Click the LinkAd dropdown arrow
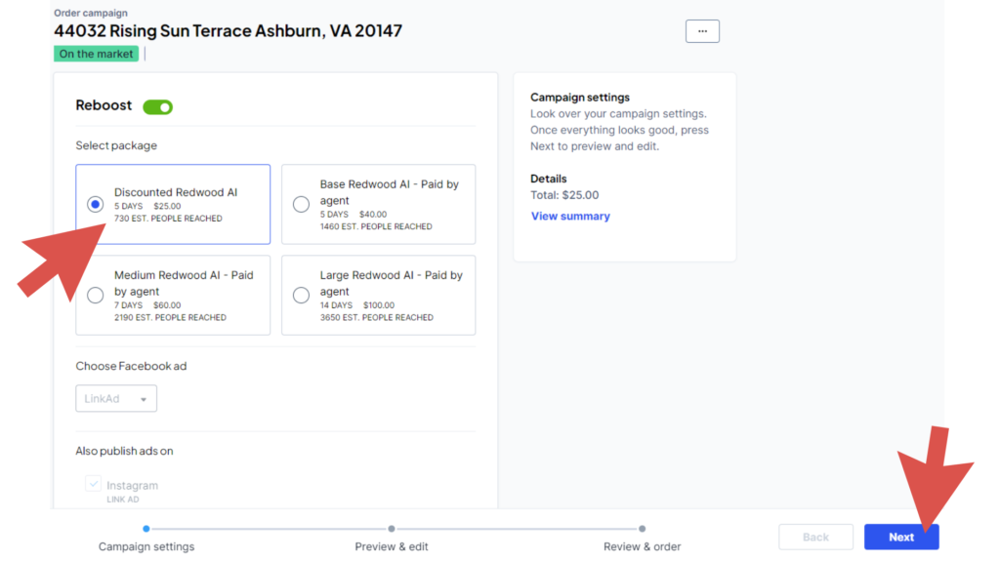The image size is (1000, 562). (x=144, y=399)
